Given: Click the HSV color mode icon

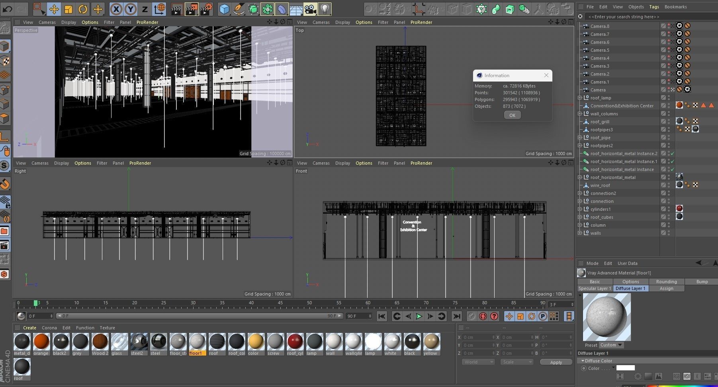Looking at the screenshot, I should click(687, 376).
